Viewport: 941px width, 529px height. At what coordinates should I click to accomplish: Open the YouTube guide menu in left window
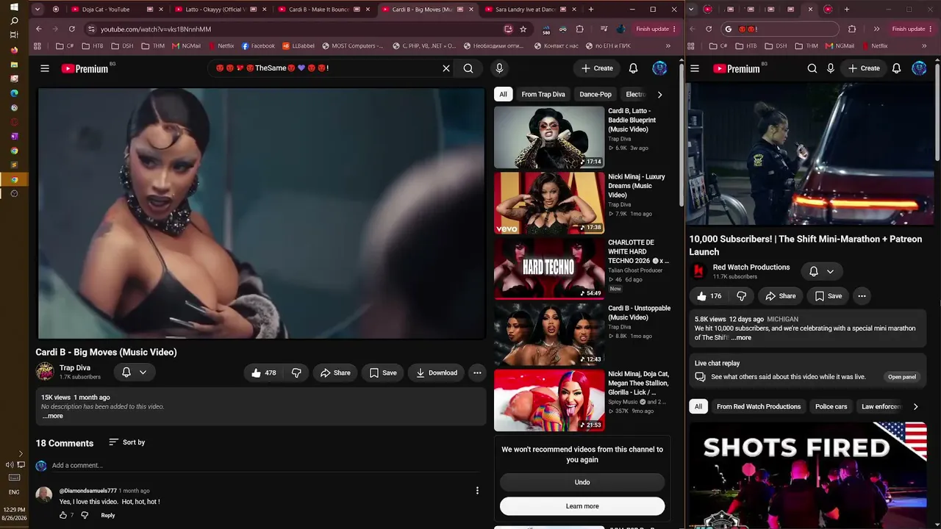pos(45,68)
